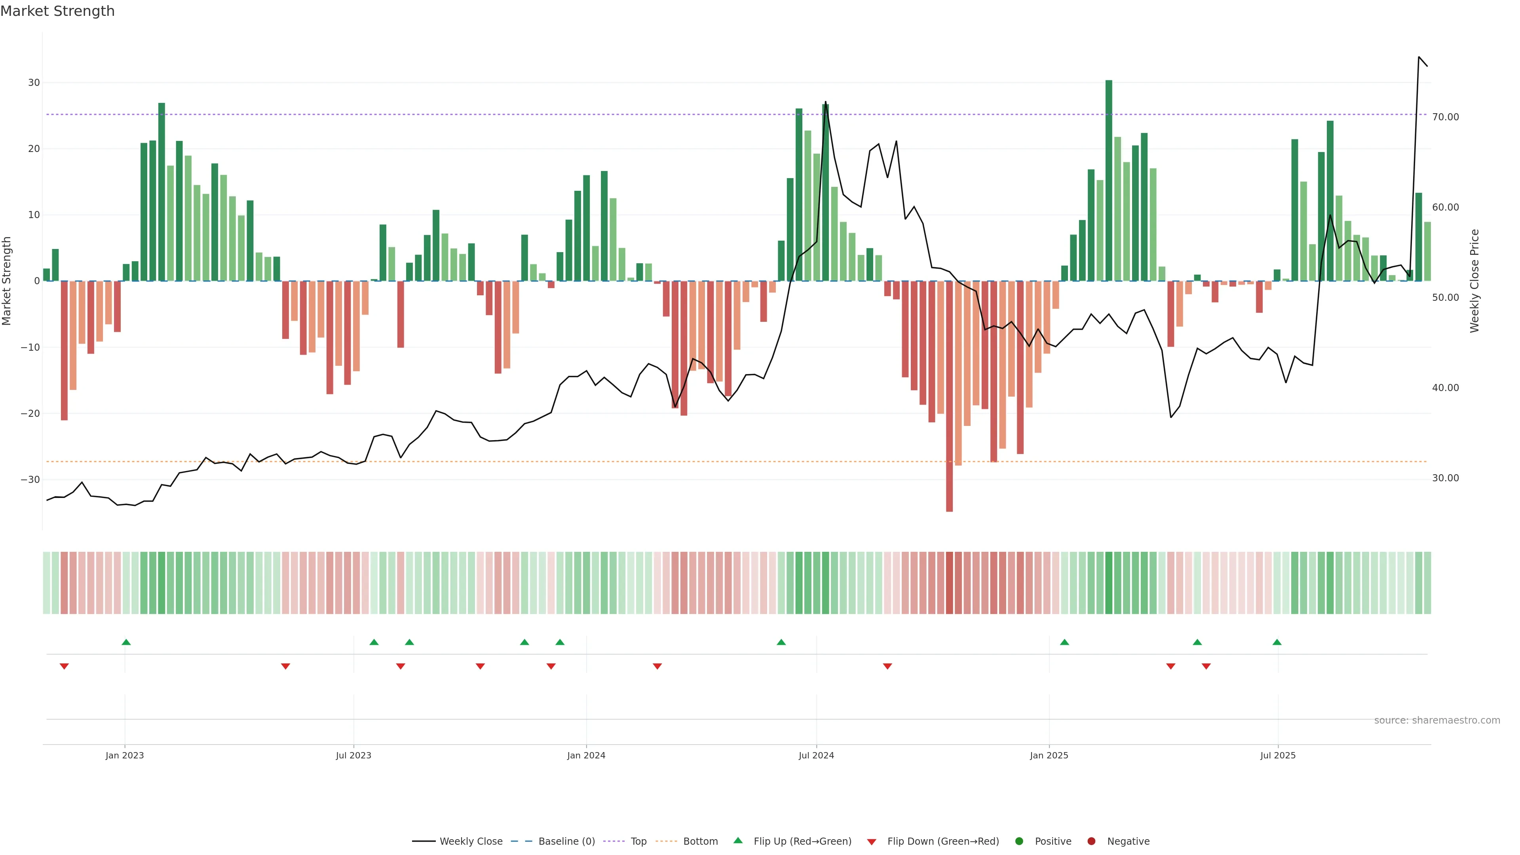Click the source: sharemaestro.com text
The height and width of the screenshot is (855, 1520).
[1437, 720]
